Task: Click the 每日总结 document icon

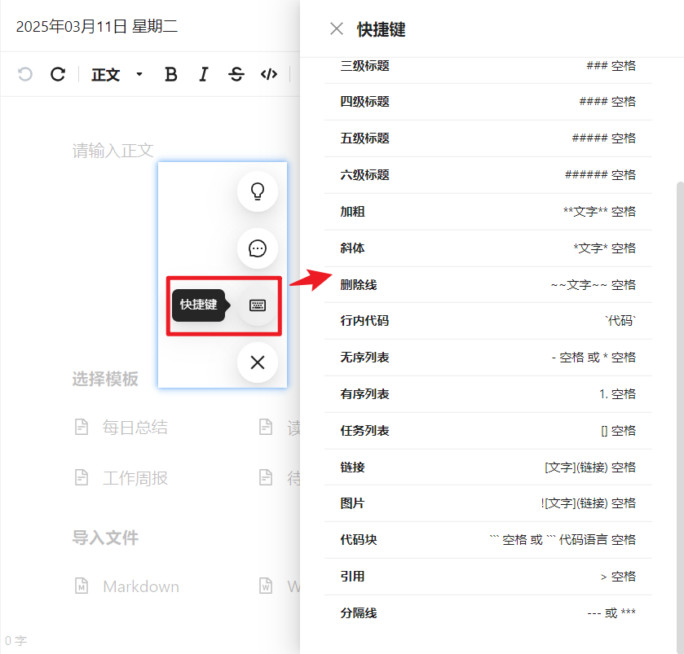Action: [82, 427]
